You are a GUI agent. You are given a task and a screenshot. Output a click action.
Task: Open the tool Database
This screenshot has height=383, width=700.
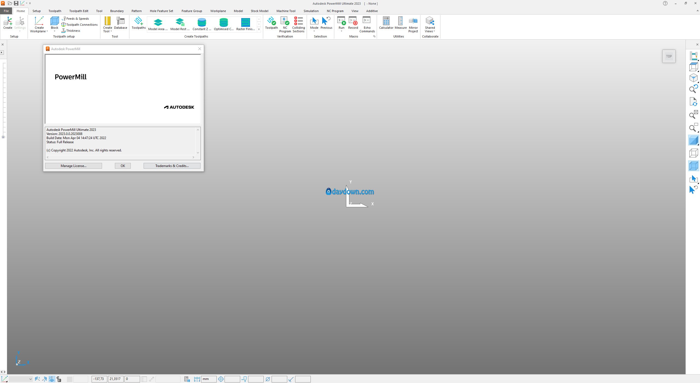click(120, 23)
